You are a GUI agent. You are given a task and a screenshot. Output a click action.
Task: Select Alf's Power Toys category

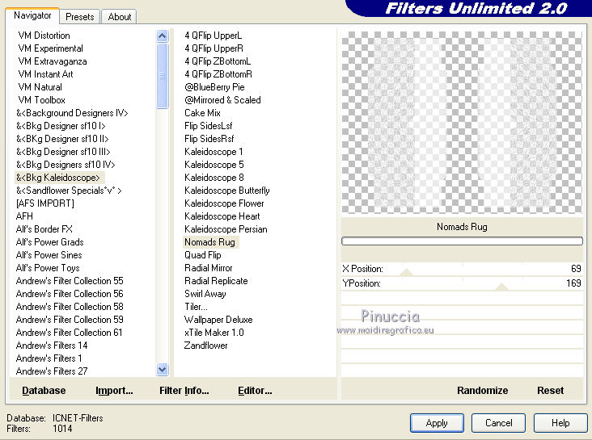tap(48, 268)
